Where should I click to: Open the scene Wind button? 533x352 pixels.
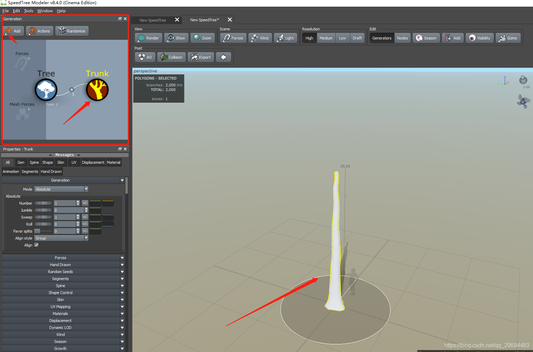click(260, 38)
